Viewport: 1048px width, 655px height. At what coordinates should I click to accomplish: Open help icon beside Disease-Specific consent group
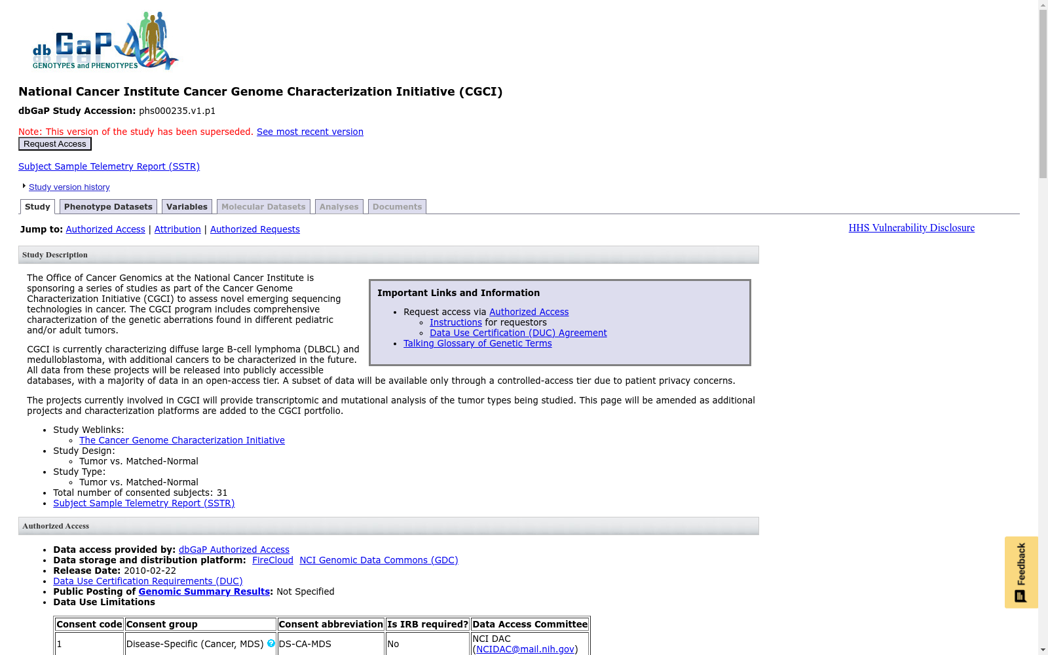click(x=271, y=643)
